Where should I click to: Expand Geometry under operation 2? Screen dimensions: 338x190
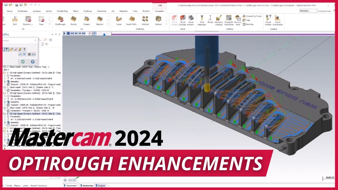pos(5,82)
